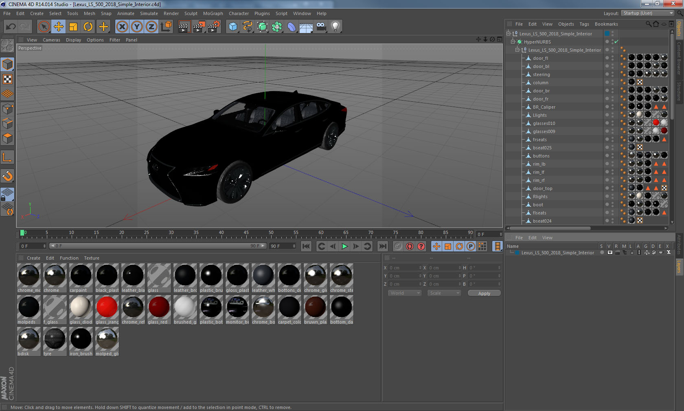684x411 pixels.
Task: Enable Polygons mode
Action: pyautogui.click(x=7, y=138)
